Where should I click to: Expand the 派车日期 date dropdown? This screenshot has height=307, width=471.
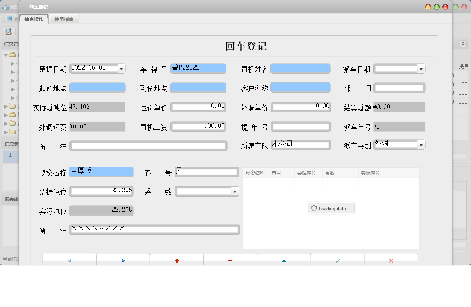pyautogui.click(x=421, y=69)
